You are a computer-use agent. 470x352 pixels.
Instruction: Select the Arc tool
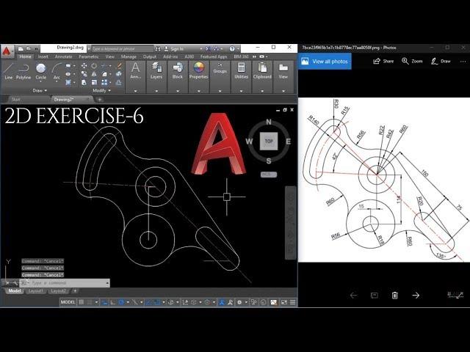point(57,71)
